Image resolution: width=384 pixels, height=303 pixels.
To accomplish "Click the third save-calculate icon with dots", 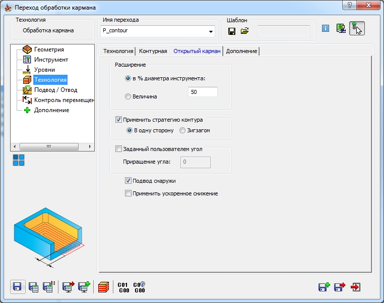I will (49, 286).
